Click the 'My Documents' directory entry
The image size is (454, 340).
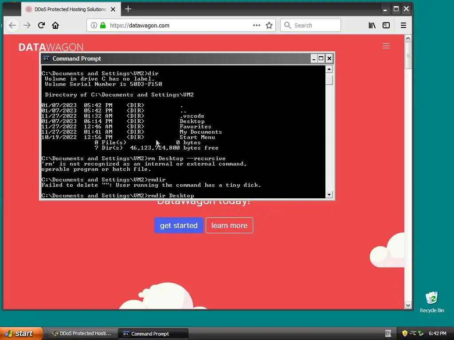201,132
